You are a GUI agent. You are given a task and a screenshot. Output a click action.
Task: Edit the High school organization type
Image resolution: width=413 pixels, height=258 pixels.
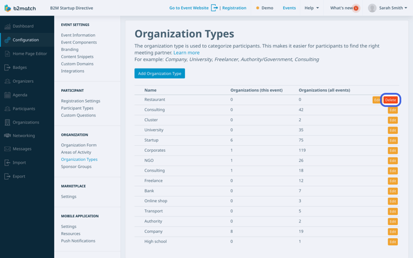pos(393,242)
